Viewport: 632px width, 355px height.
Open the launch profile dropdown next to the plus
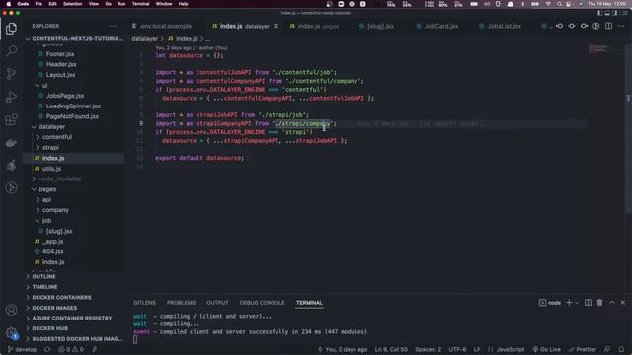click(577, 303)
